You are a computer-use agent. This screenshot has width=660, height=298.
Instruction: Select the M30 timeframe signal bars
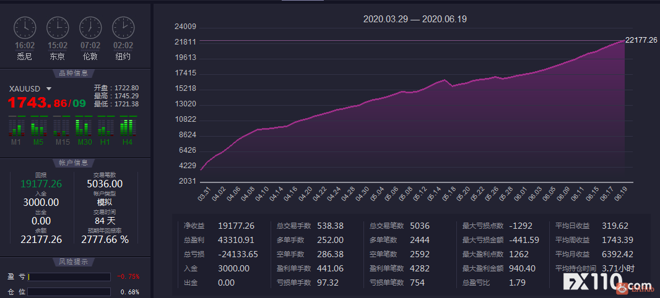(84, 126)
